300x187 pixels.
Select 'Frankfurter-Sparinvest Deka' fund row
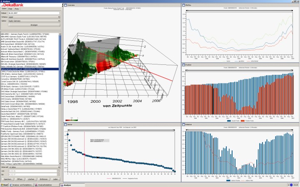[x=30, y=134]
